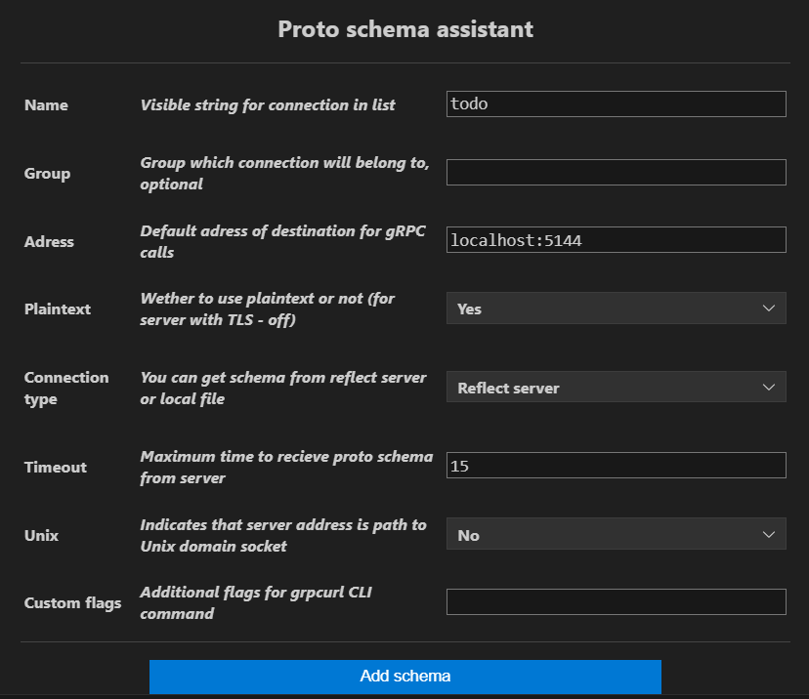This screenshot has width=809, height=699.
Task: Click the 'Visible string for connection in list' description
Action: [x=268, y=105]
